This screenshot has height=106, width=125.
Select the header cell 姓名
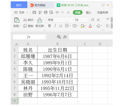click(x=28, y=50)
